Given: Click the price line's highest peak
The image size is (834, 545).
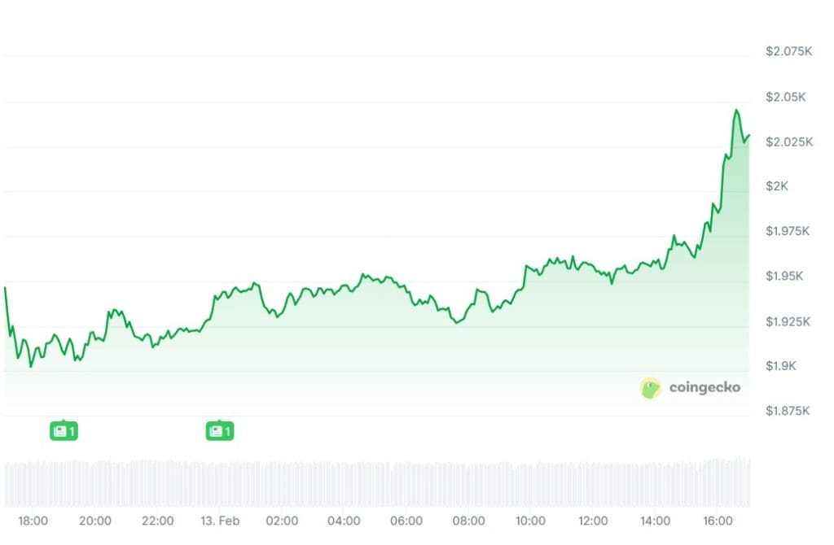Looking at the screenshot, I should (736, 111).
